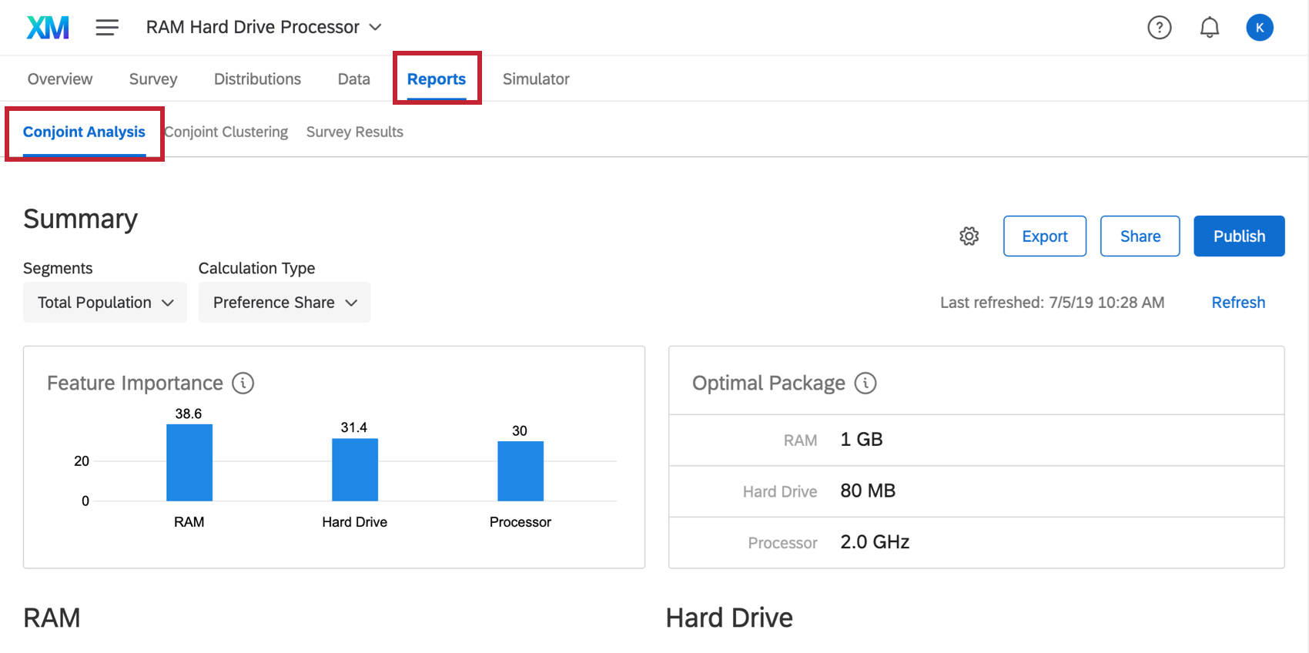Open the Survey Results sub-tab
Screen dimensions: 1309x653
(x=355, y=132)
